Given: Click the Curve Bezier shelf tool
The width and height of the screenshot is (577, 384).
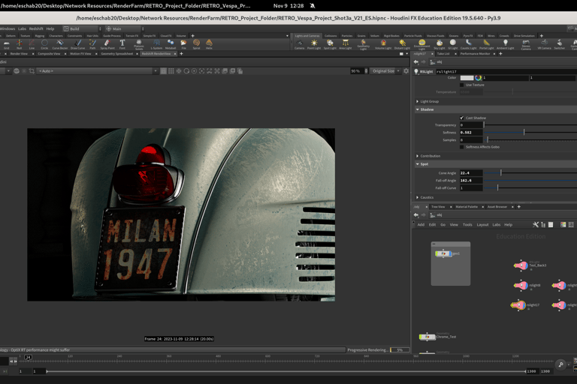Looking at the screenshot, I should pyautogui.click(x=60, y=44).
